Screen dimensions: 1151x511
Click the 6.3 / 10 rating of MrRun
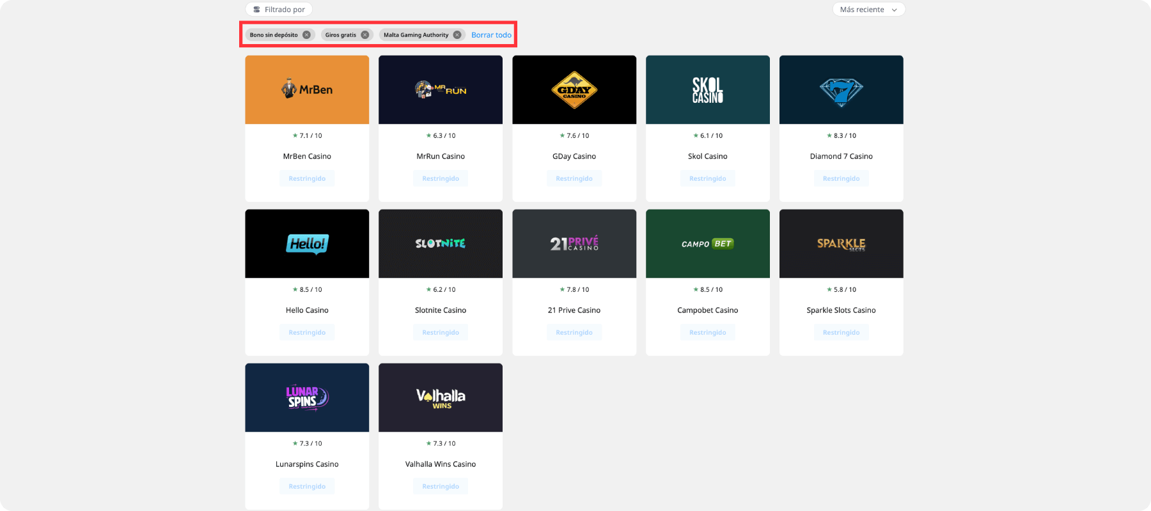point(441,136)
